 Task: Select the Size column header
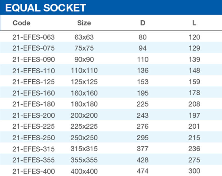pos(84,23)
